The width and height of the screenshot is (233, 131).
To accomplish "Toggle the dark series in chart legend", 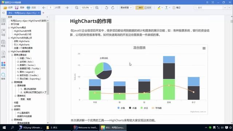I will coord(133,108).
